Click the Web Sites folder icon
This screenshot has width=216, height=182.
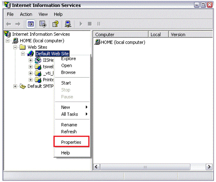pos(23,47)
